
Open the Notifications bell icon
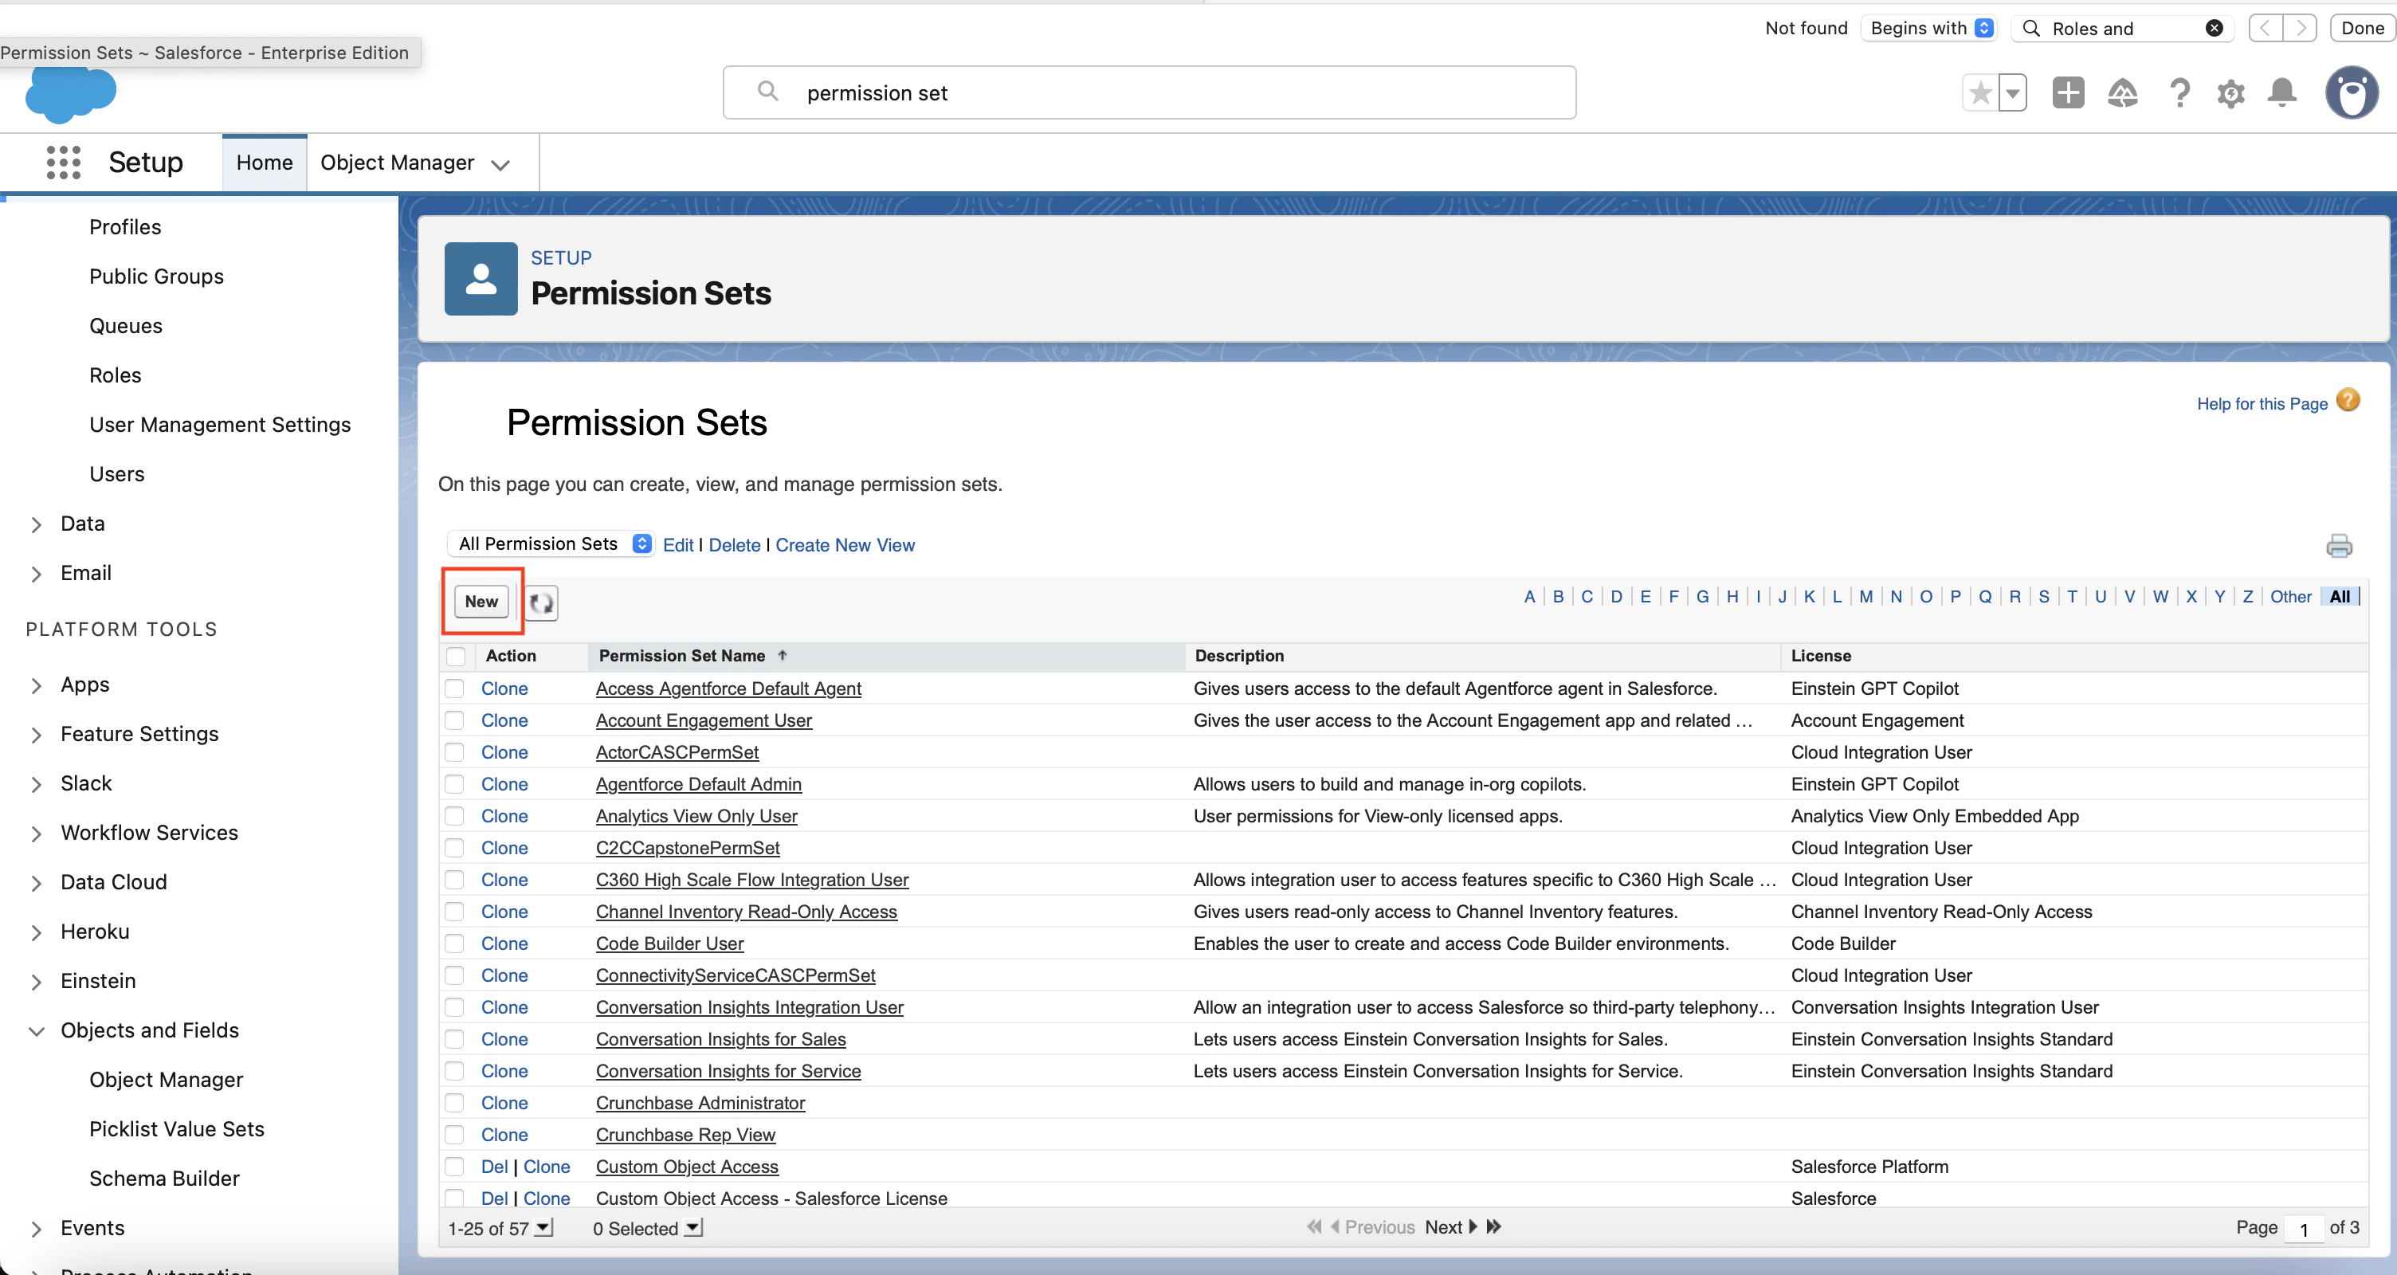click(2281, 93)
